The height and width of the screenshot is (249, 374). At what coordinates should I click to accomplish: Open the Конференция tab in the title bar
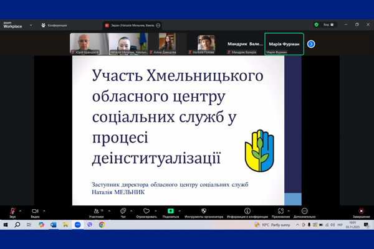pos(54,26)
